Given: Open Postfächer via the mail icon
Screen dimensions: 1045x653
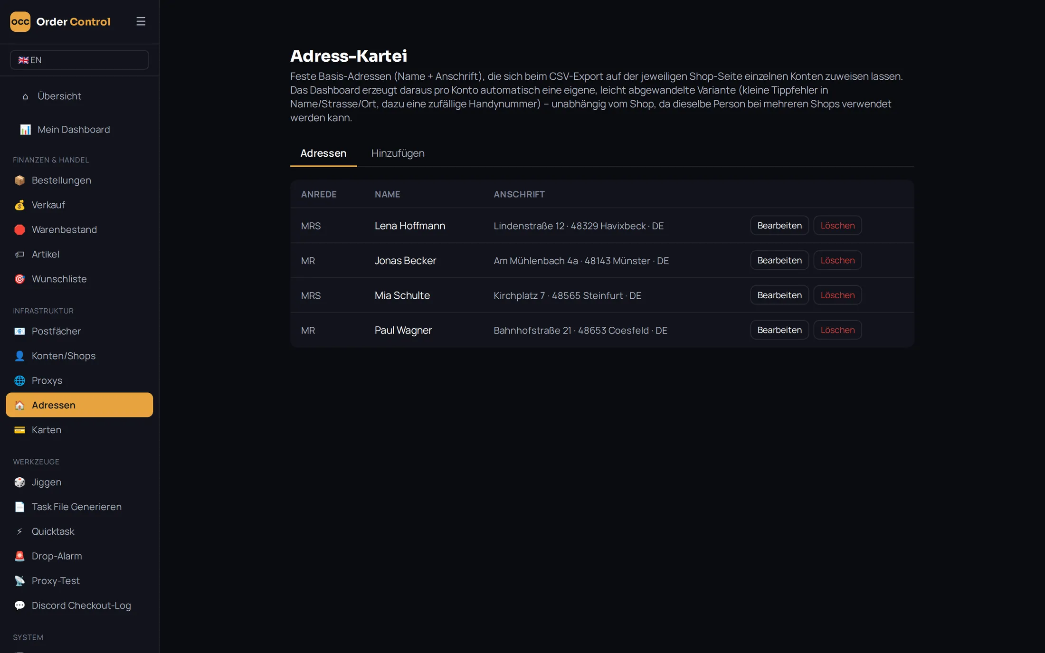Looking at the screenshot, I should [x=19, y=331].
